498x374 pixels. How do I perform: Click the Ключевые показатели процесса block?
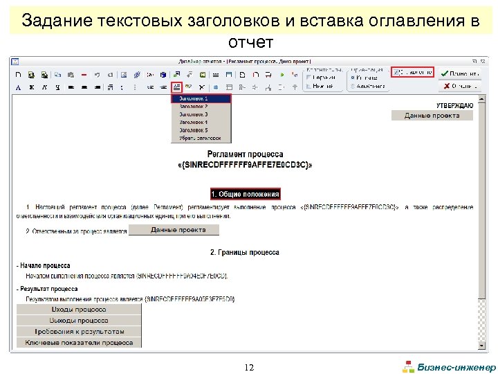[79, 343]
